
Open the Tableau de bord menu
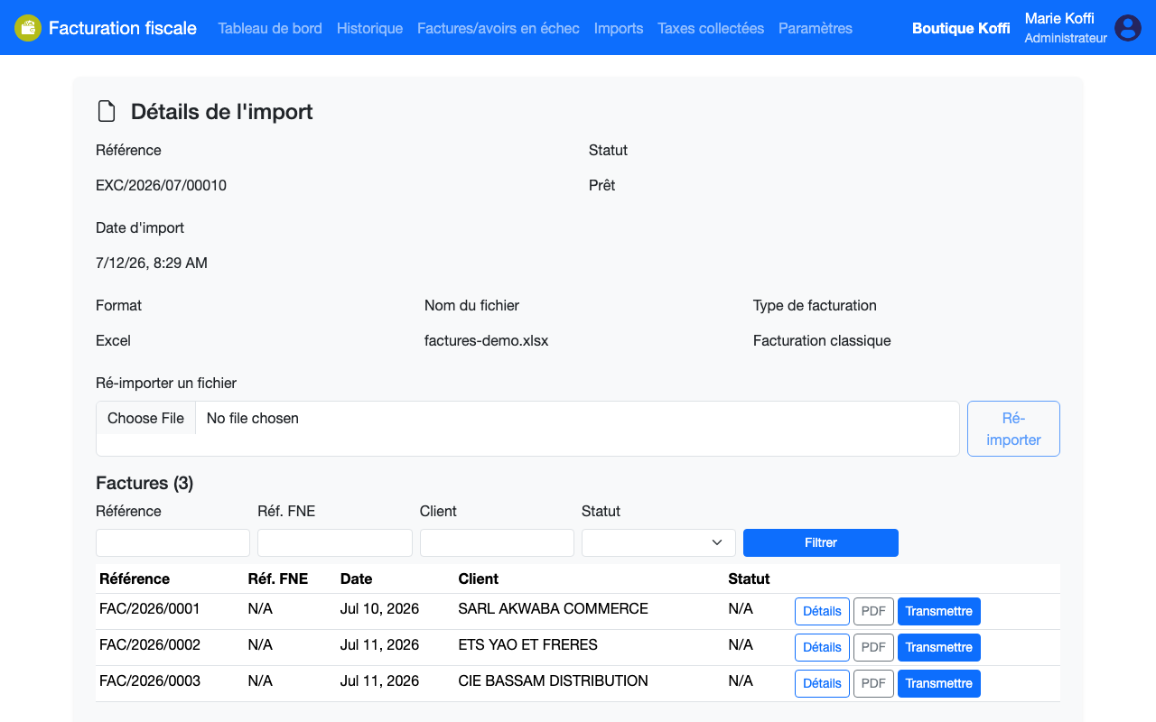270,28
